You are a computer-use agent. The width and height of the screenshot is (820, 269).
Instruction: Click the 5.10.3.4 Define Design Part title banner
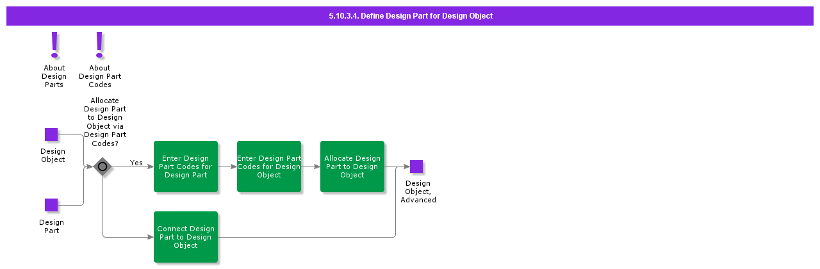click(x=410, y=16)
